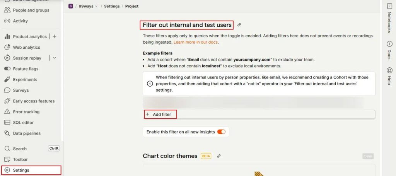
Task: Expand the Session replay chevron
Action: pos(54,58)
